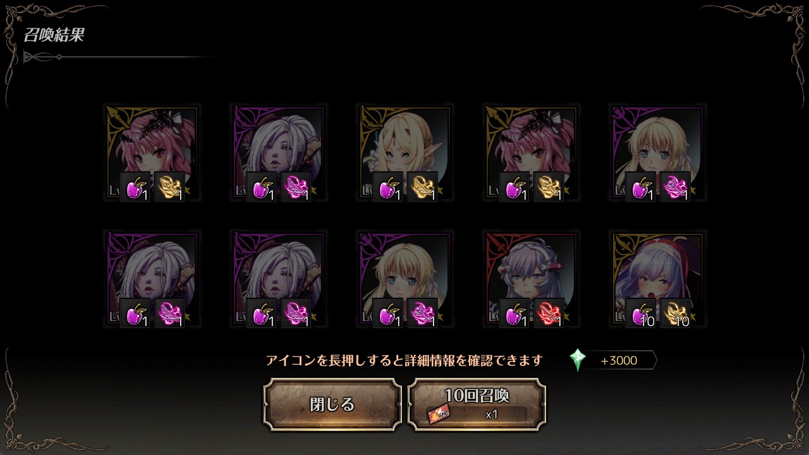The height and width of the screenshot is (455, 809).
Task: Open the red-framed silver-haired character portrait
Action: (x=531, y=279)
